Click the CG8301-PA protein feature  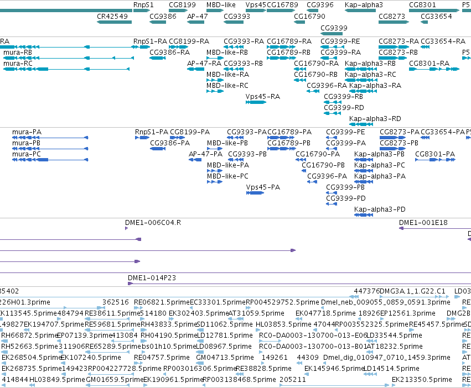click(x=435, y=160)
